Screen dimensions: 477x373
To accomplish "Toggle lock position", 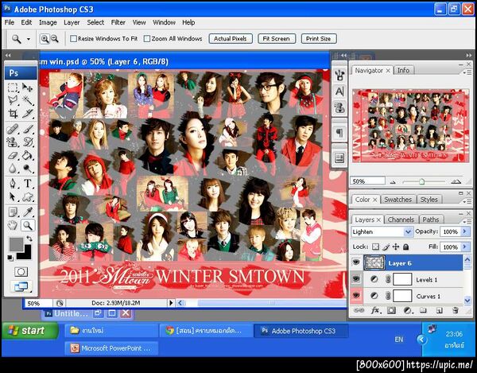I will pos(396,247).
